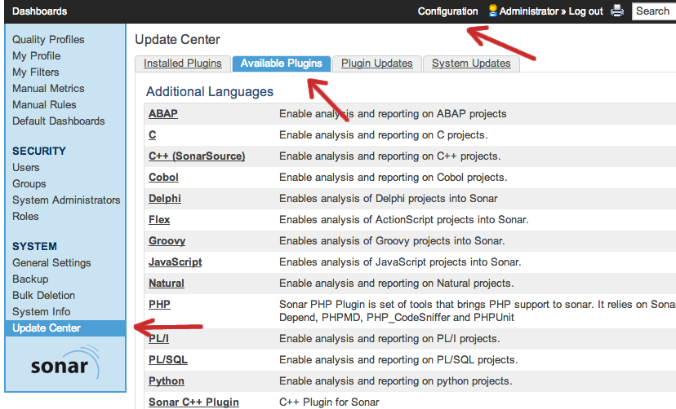Select the Available Plugins tab
Viewport: 676px width, 409px height.
[x=281, y=64]
